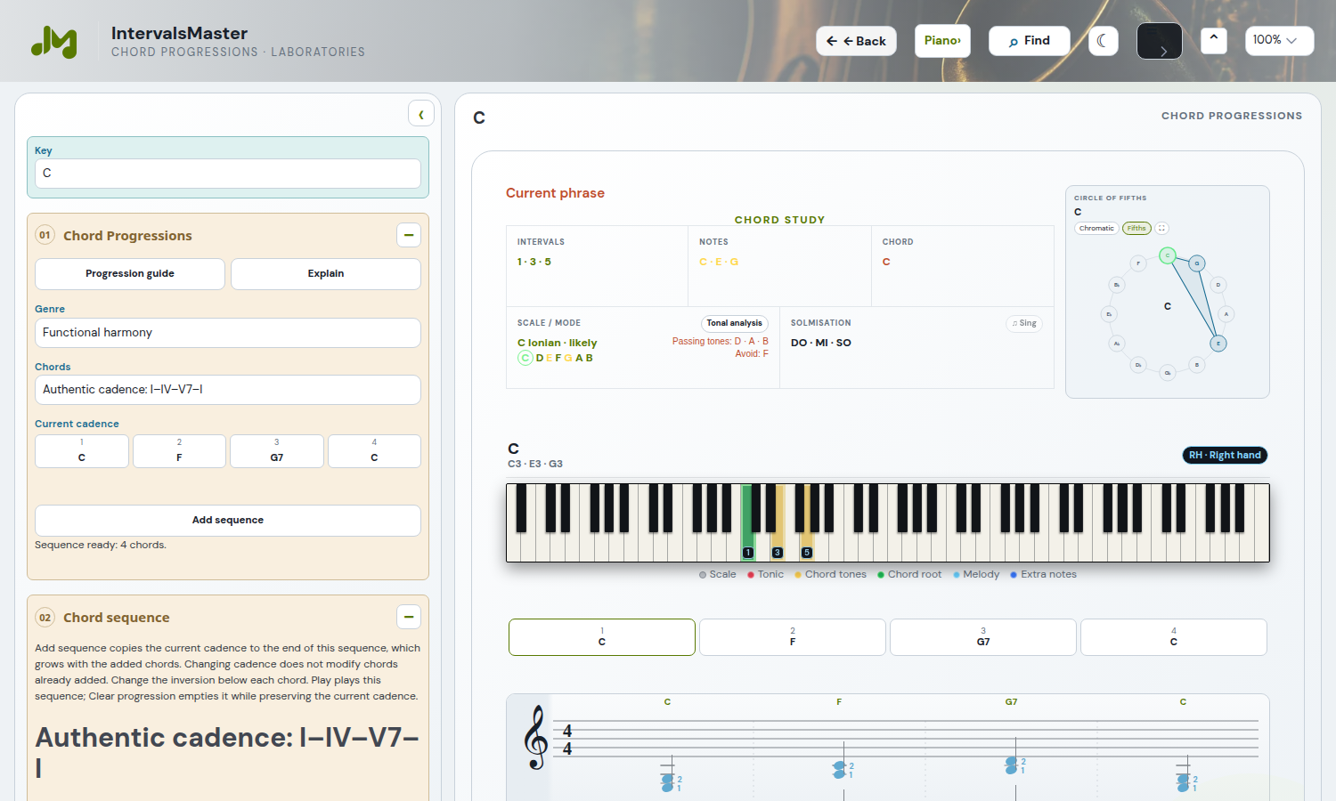Select the E node on the circle

(x=1218, y=344)
